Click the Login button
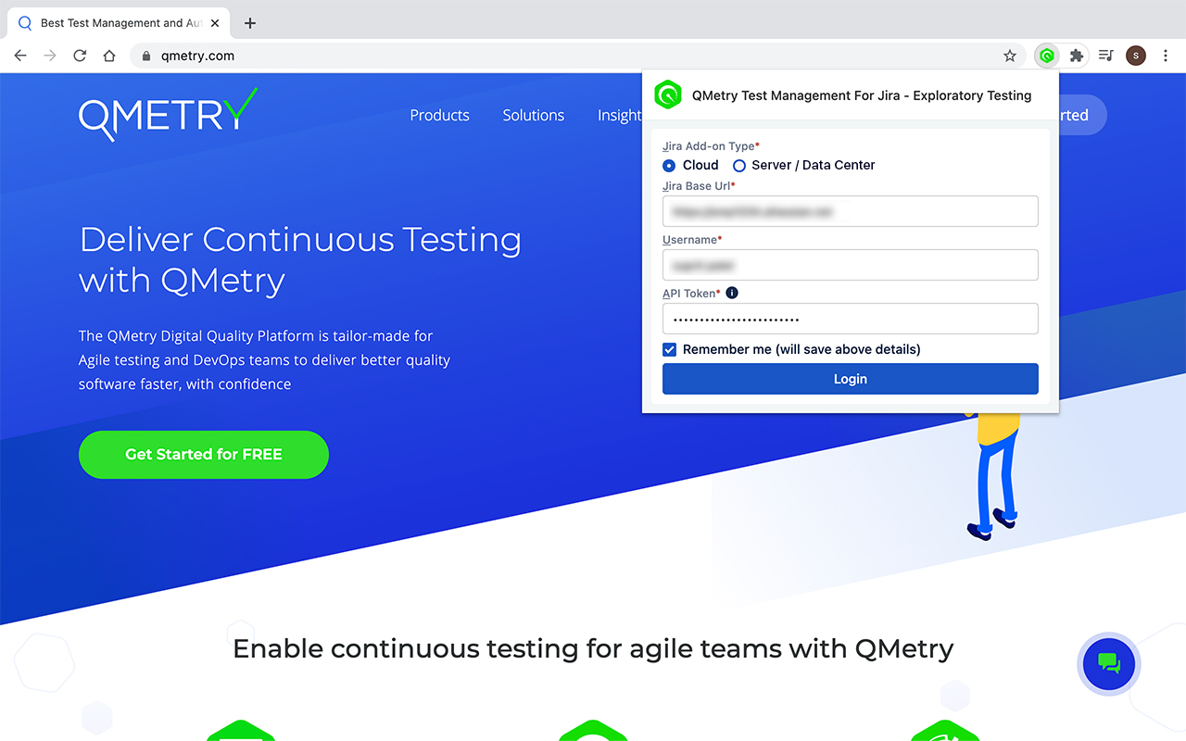1186x741 pixels. click(850, 379)
